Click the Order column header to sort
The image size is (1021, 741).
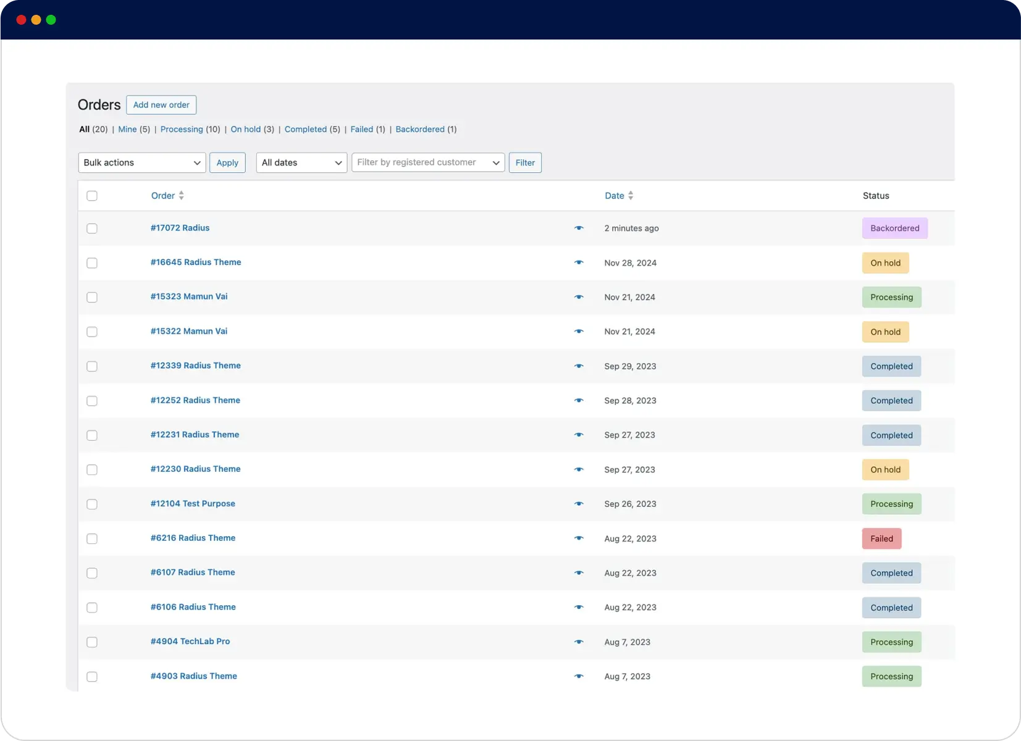[x=163, y=196]
